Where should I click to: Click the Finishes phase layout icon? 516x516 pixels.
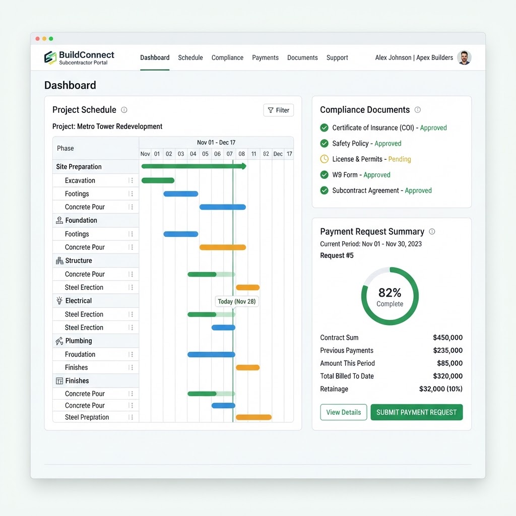click(x=59, y=381)
